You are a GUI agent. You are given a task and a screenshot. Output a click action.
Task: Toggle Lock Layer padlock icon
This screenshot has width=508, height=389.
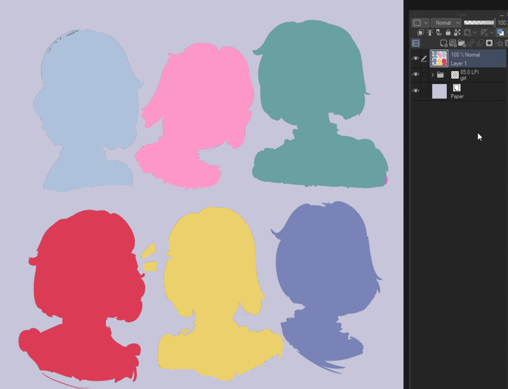pos(448,32)
